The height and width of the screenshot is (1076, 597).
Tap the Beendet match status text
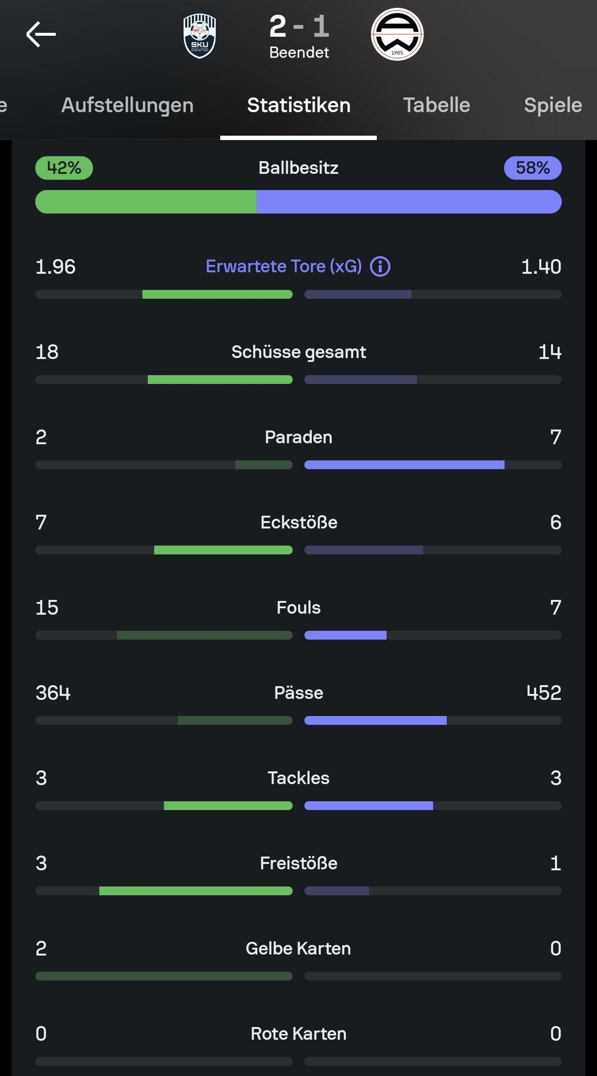299,52
